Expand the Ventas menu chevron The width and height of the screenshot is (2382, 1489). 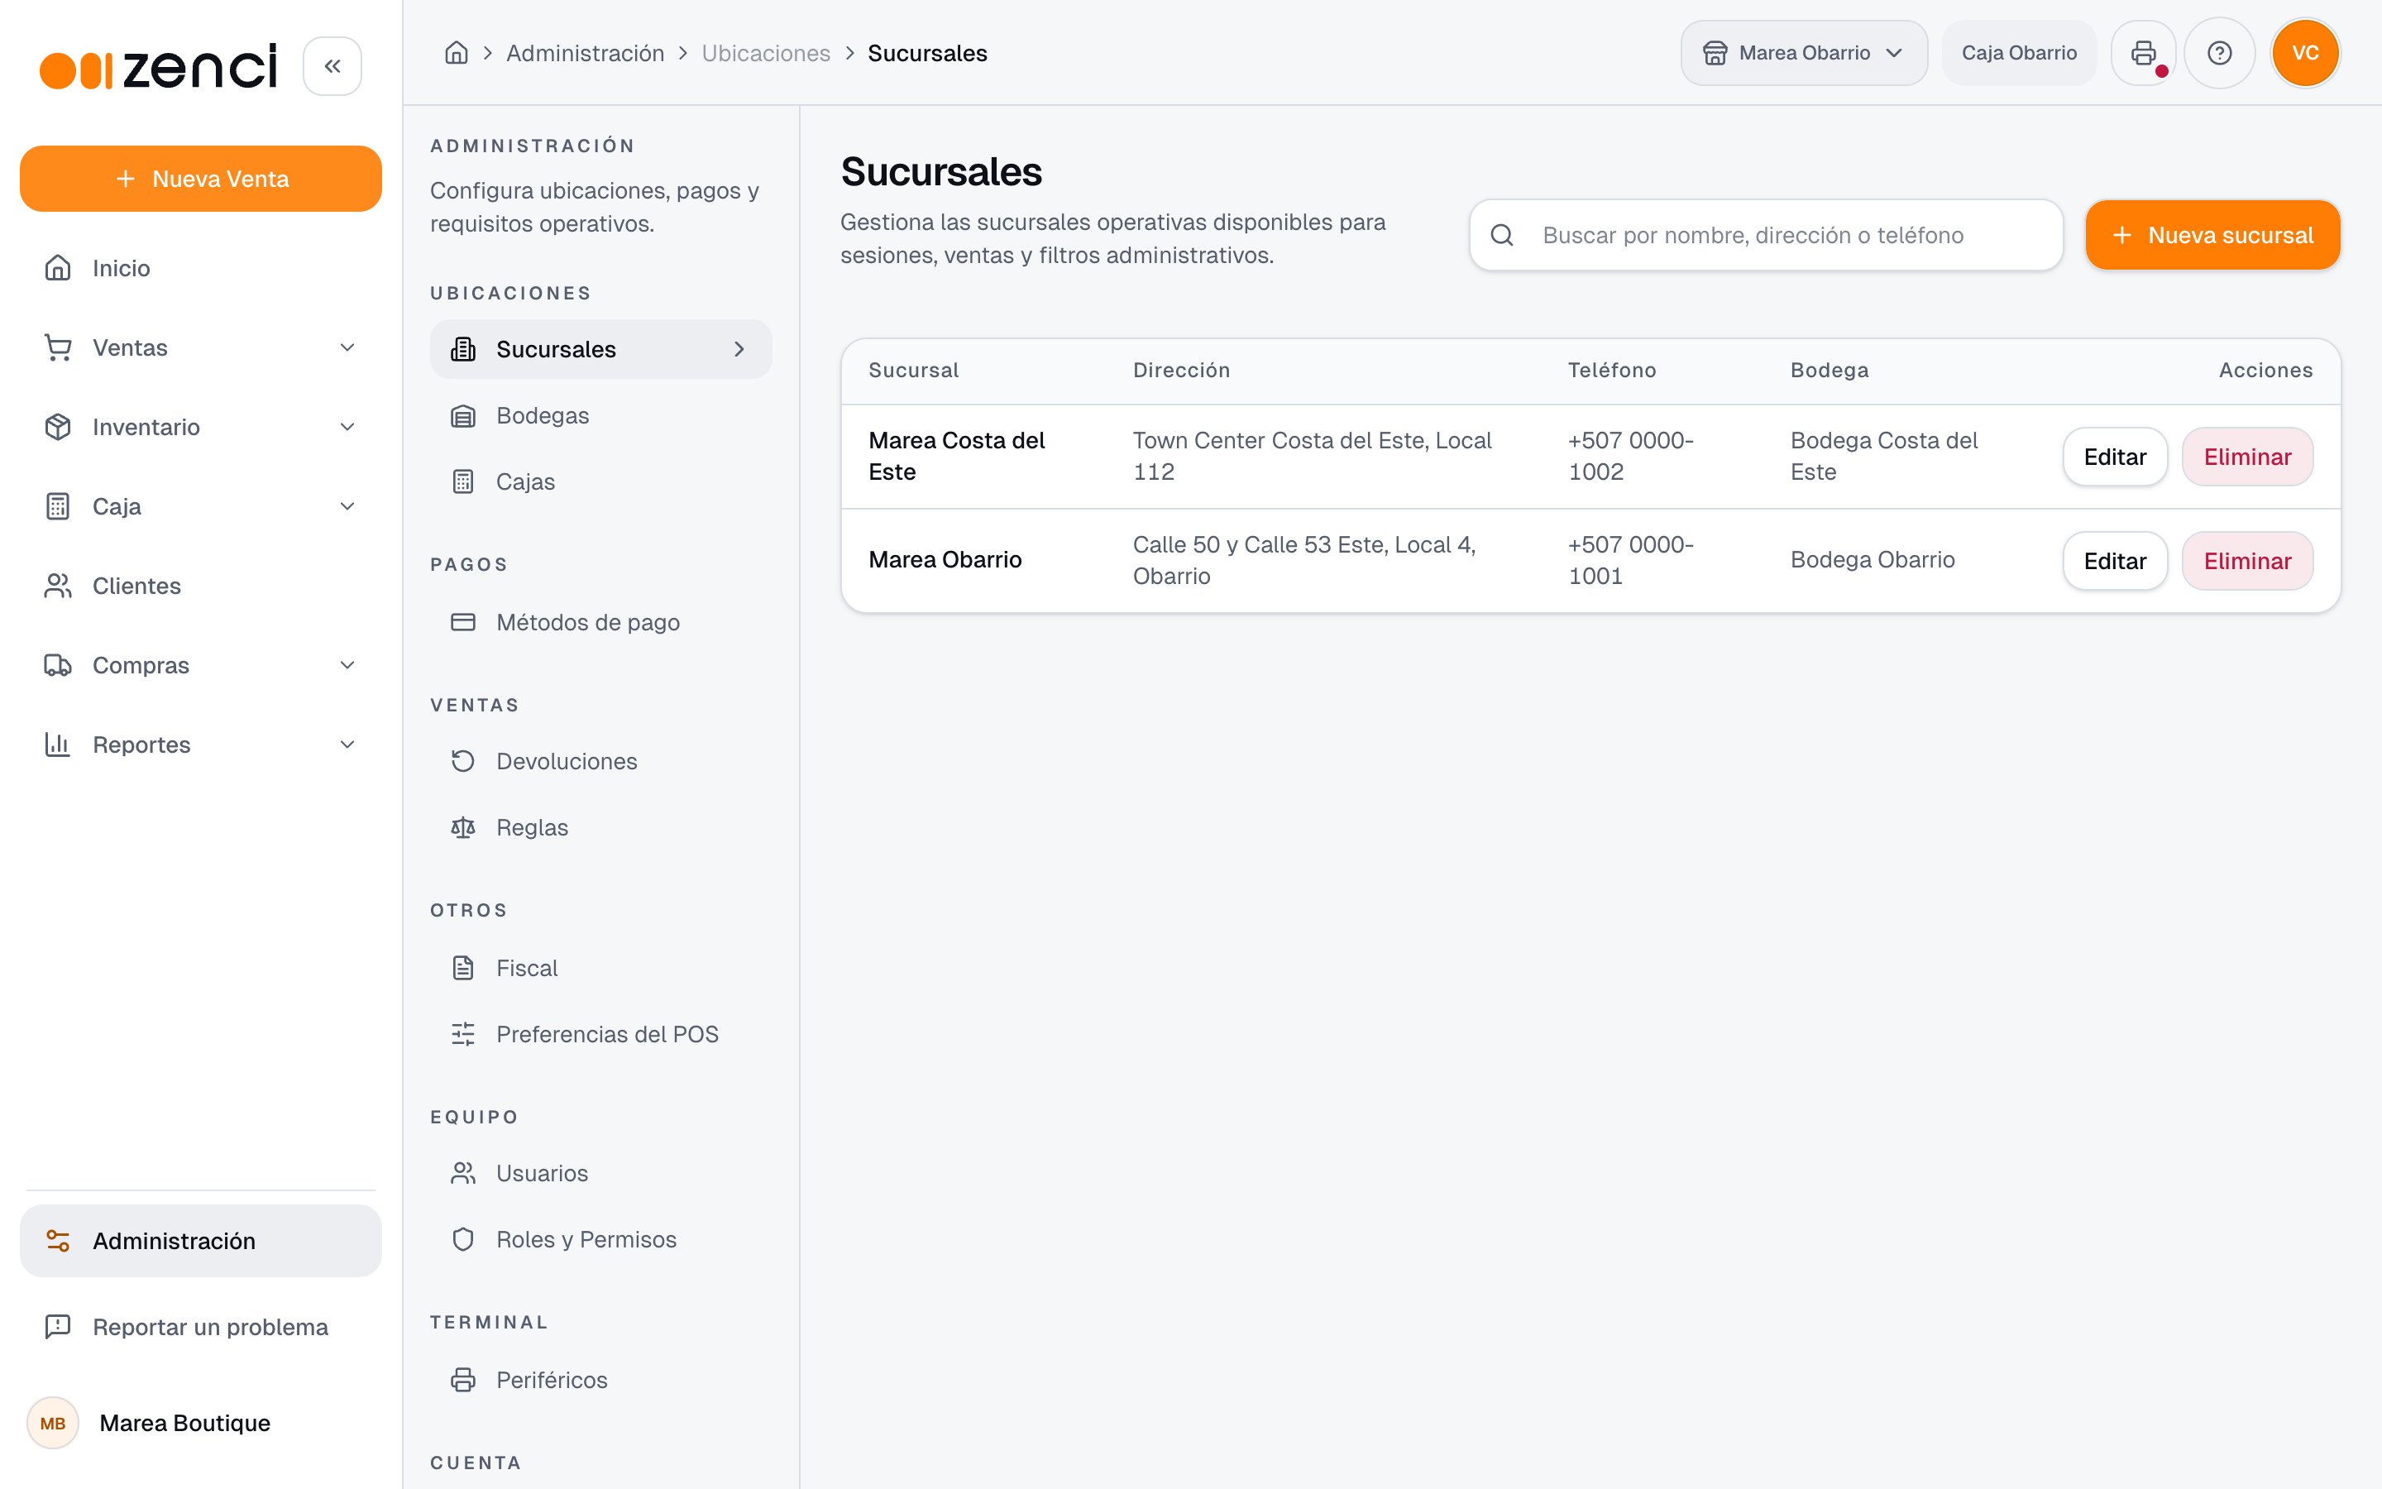347,347
